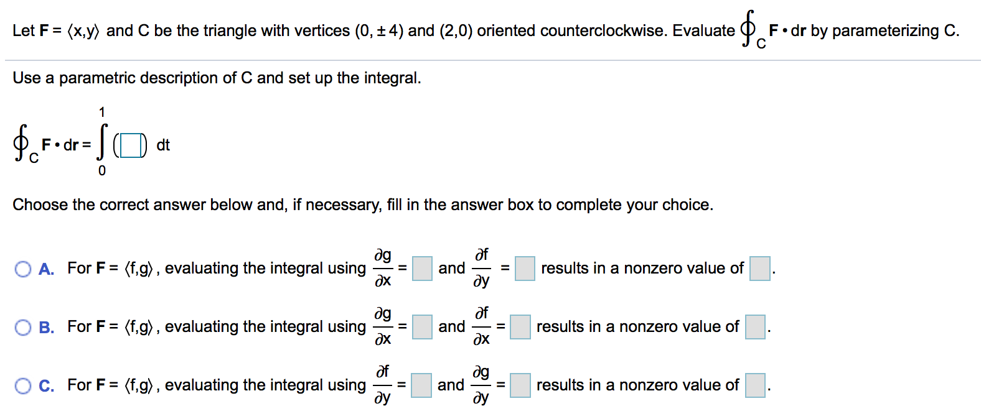Click the nonzero value box in choice C

[756, 385]
